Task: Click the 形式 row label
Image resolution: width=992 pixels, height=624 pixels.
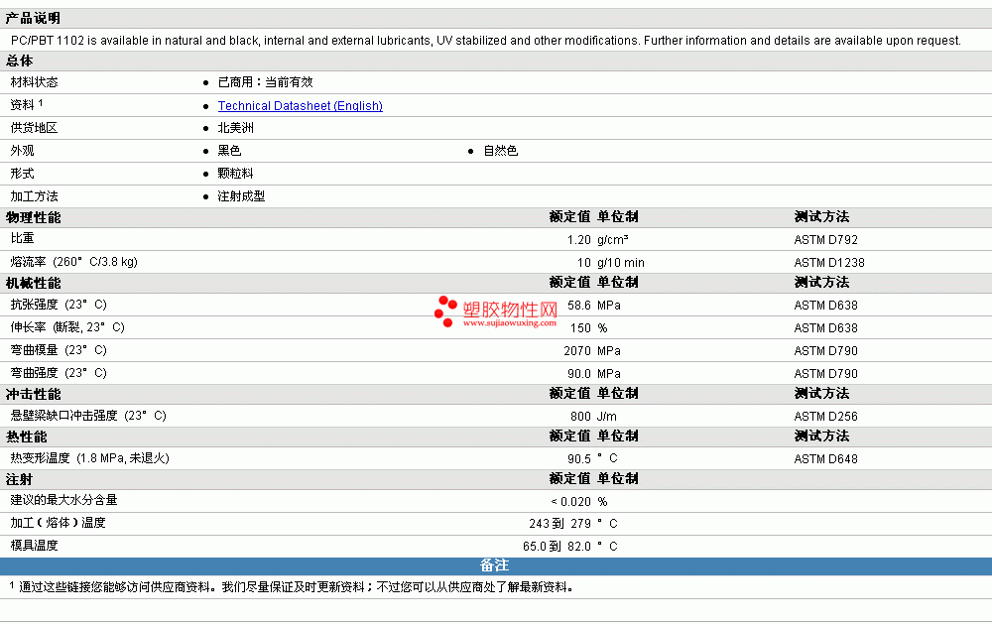Action: pos(22,174)
